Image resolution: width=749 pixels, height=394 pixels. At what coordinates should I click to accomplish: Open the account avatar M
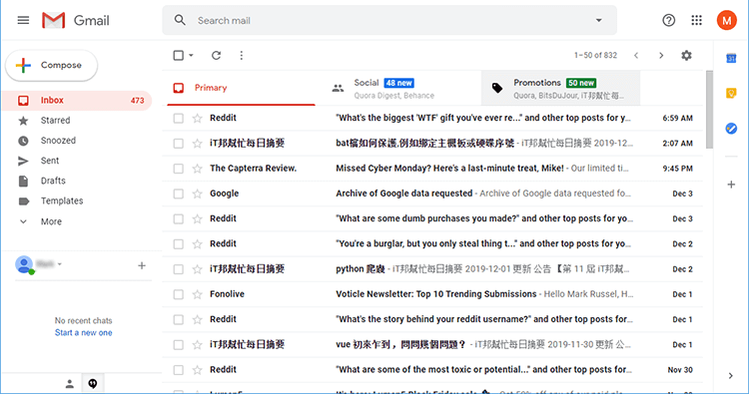click(x=727, y=20)
